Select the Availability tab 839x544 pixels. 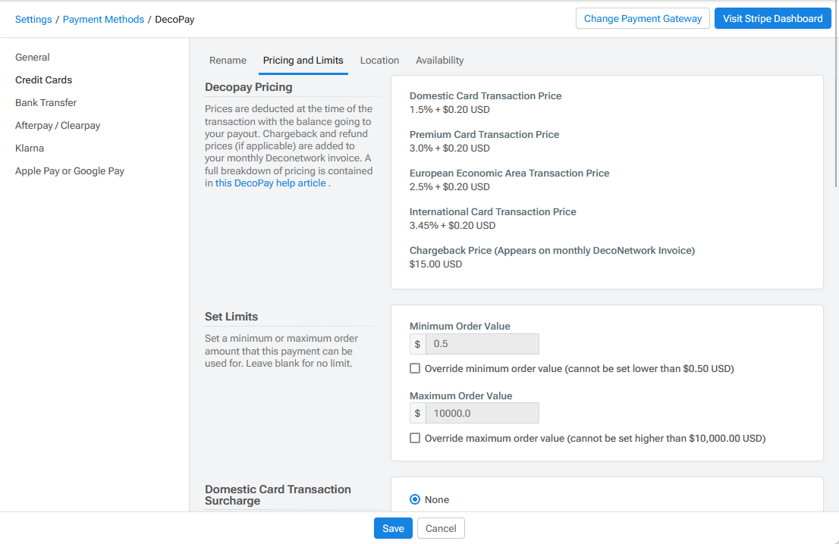coord(439,60)
